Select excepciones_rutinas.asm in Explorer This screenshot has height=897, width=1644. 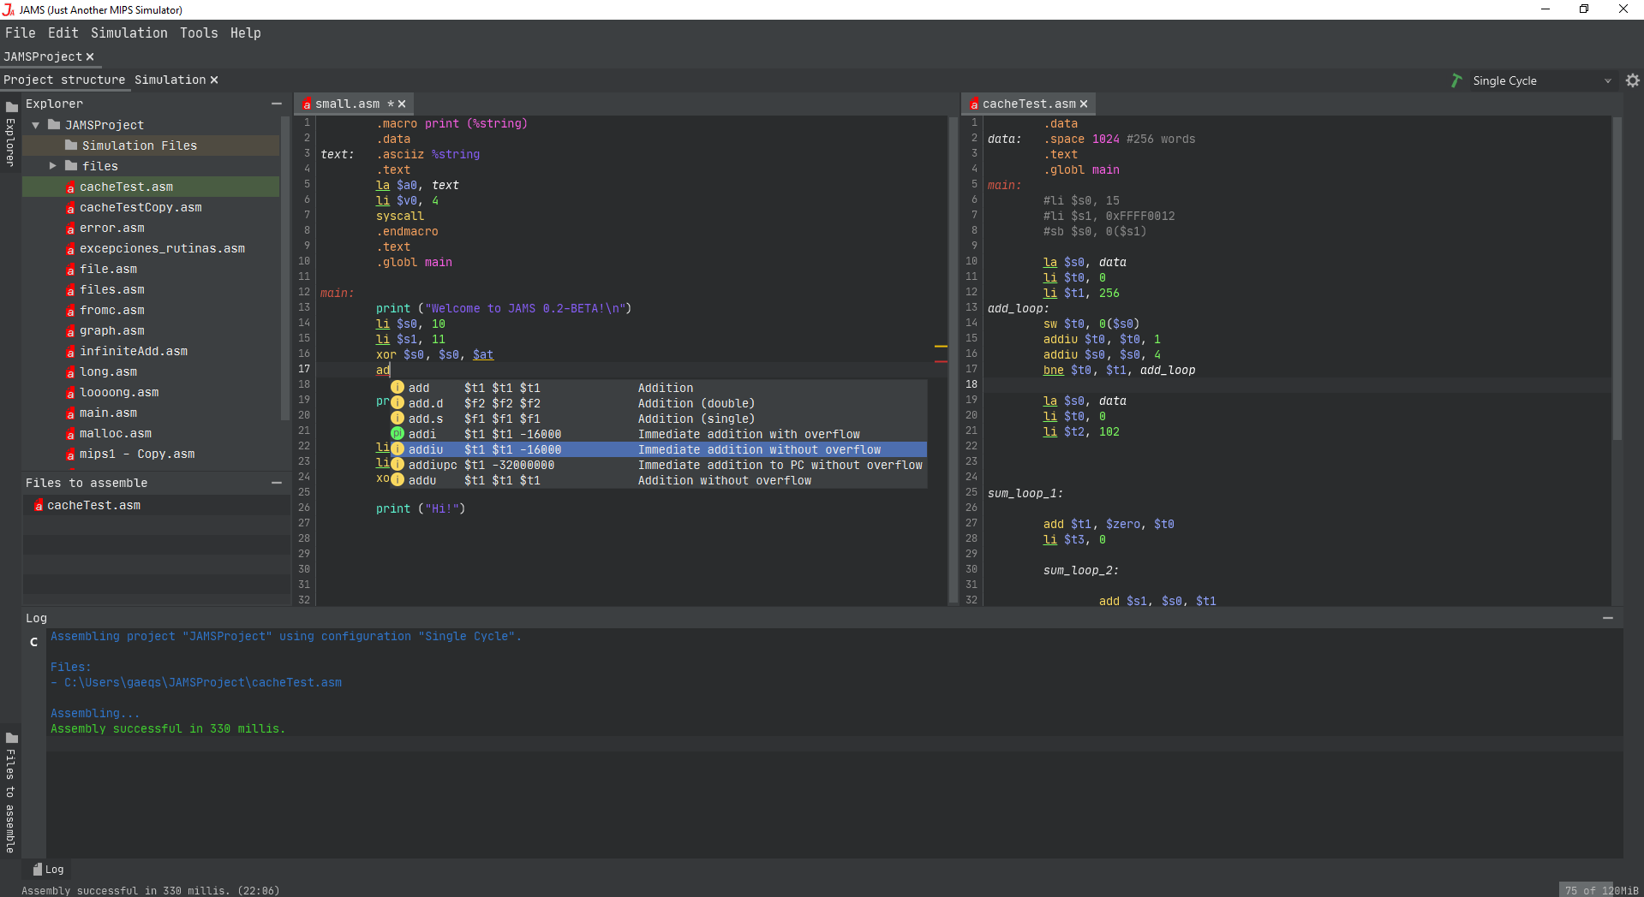click(x=151, y=248)
